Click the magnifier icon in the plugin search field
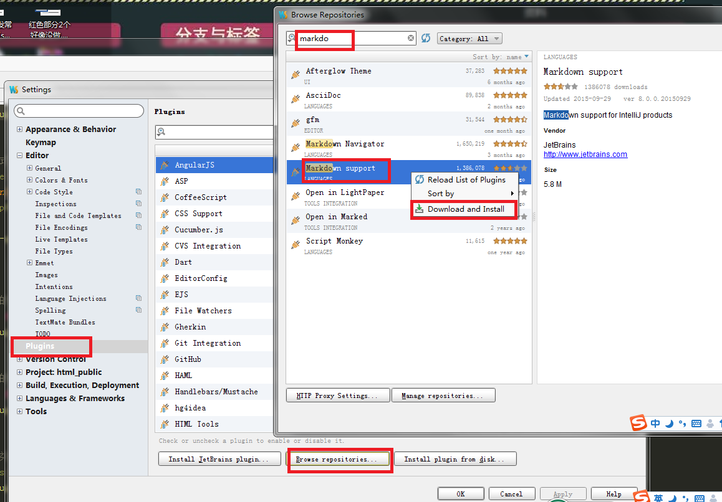 point(162,132)
